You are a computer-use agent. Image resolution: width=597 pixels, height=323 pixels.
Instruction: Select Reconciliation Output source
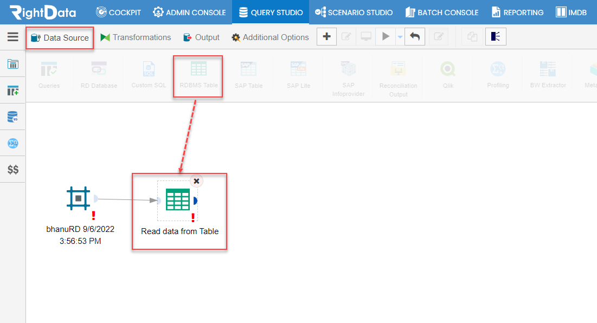tap(398, 79)
